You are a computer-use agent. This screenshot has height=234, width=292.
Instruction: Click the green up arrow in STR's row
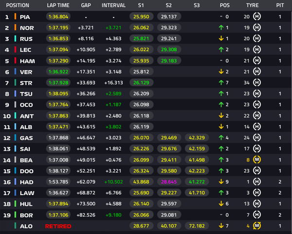[x=221, y=83]
